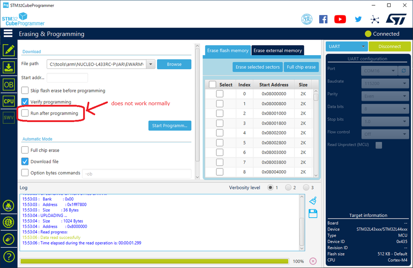
Task: Open SWV sidebar icon
Action: tap(9, 118)
